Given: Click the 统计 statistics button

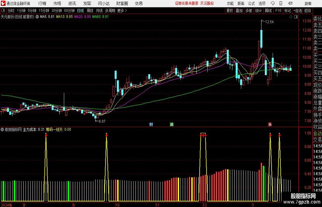Looking at the screenshot, I should (258, 11).
